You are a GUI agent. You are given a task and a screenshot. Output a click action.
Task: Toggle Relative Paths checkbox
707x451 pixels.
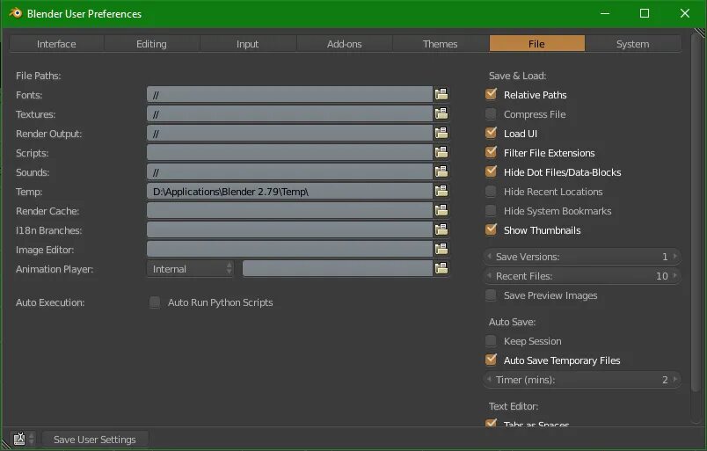pos(491,94)
